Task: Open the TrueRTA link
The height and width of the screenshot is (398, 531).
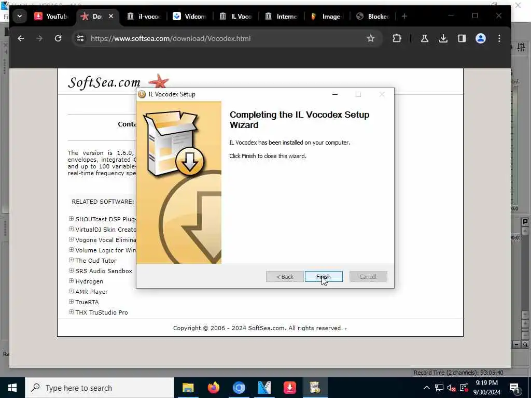Action: point(87,302)
